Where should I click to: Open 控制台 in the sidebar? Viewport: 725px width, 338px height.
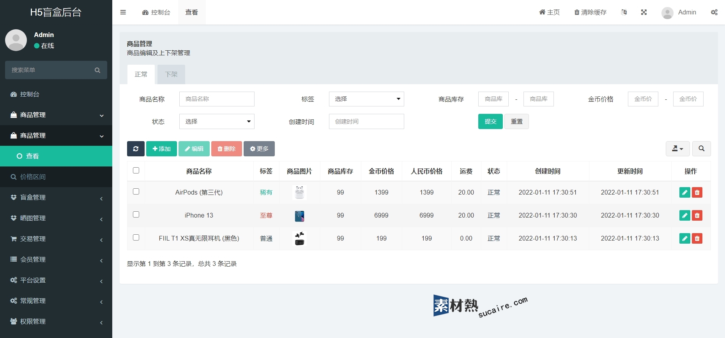pos(56,94)
